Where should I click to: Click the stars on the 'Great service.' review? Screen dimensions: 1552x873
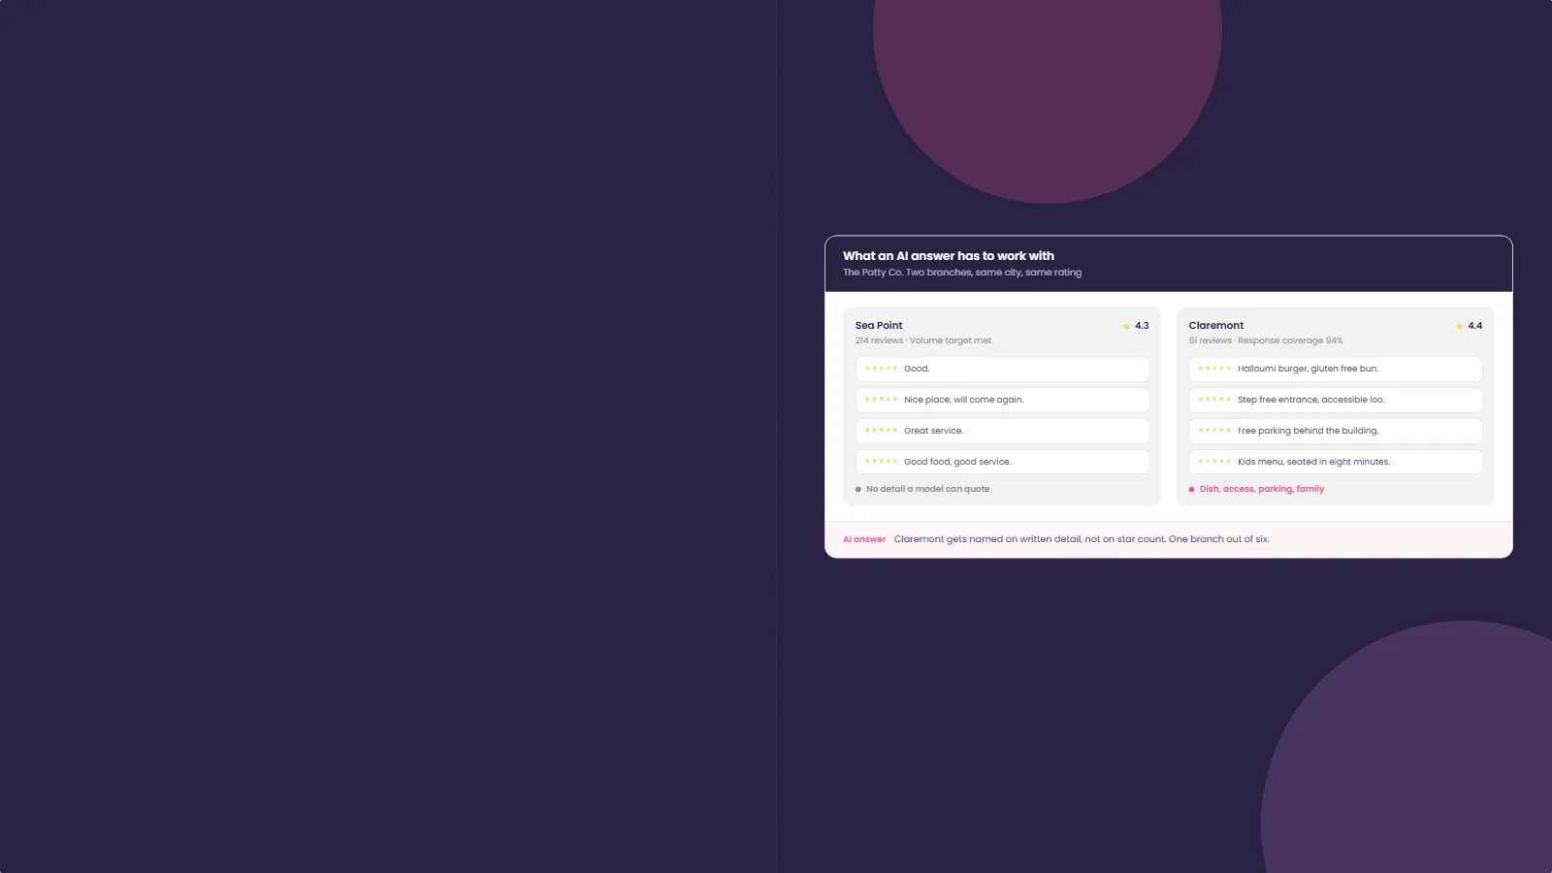(x=881, y=431)
